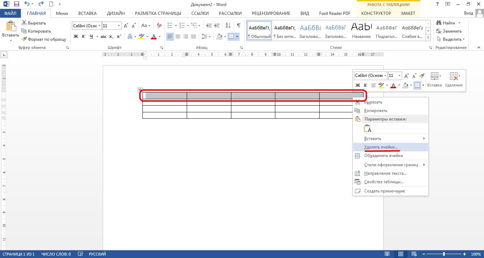484x258 pixels.
Task: Click the shading paint bucket in ribbon
Action: pyautogui.click(x=219, y=37)
